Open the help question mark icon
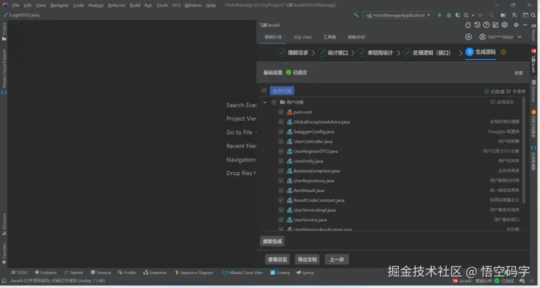 pyautogui.click(x=486, y=25)
